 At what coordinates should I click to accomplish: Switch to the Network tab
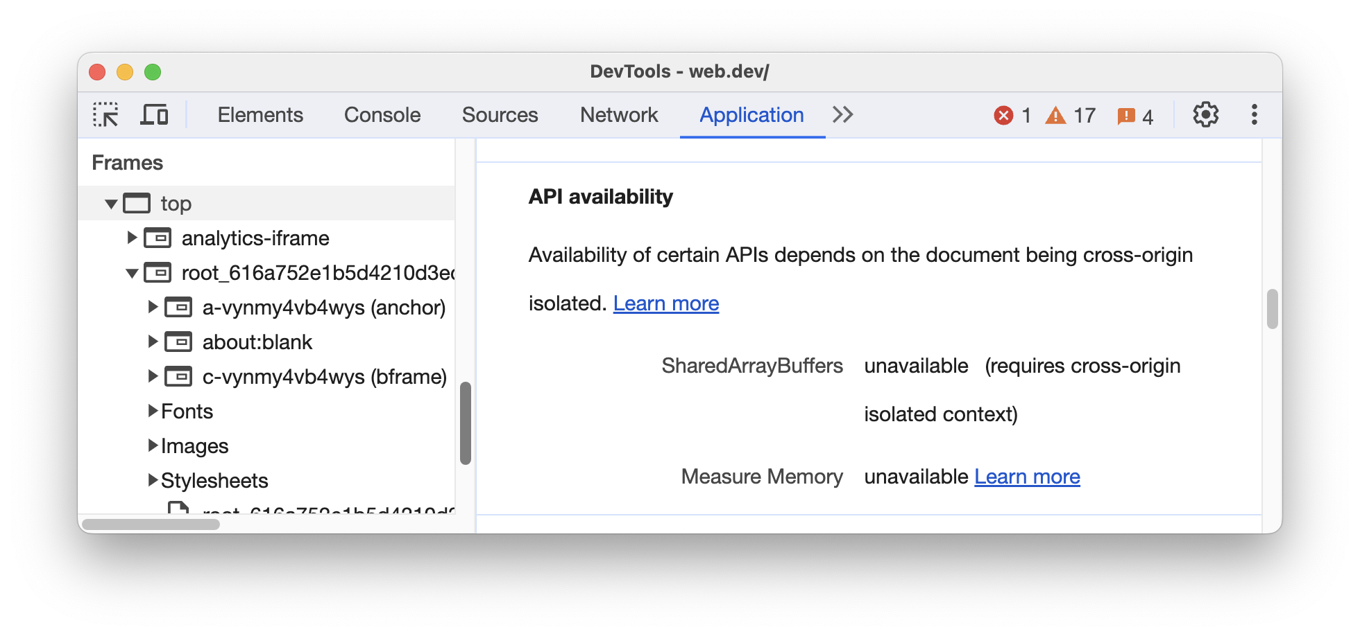[x=619, y=114]
